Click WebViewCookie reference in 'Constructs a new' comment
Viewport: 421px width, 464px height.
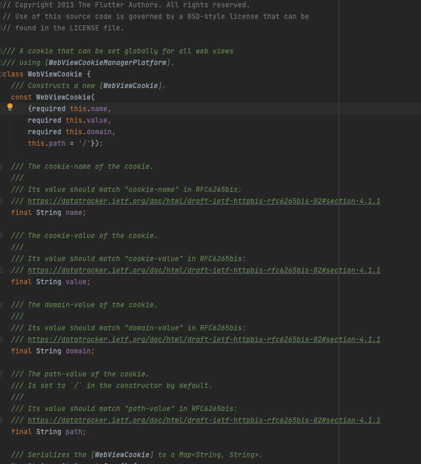tap(130, 86)
